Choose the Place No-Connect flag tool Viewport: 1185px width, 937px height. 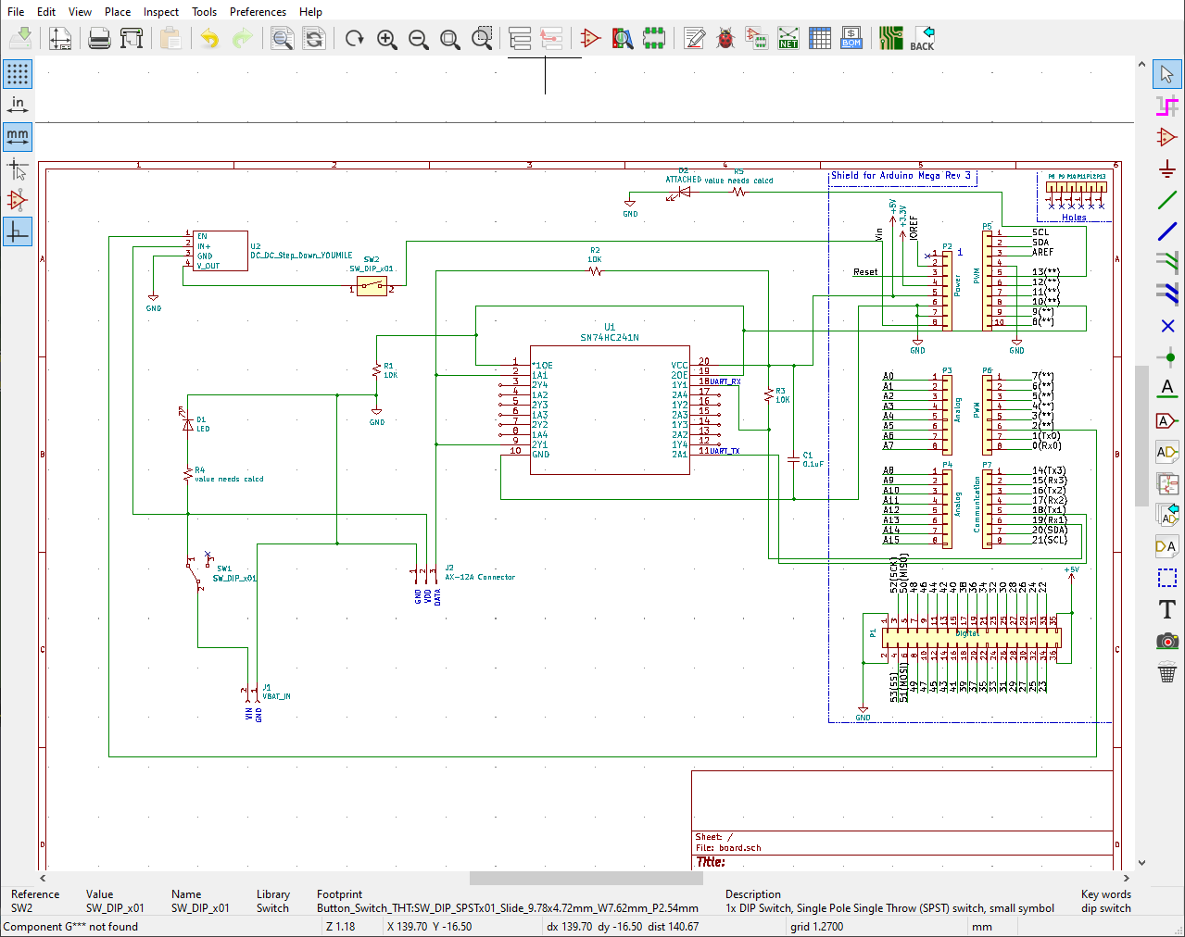[1167, 326]
